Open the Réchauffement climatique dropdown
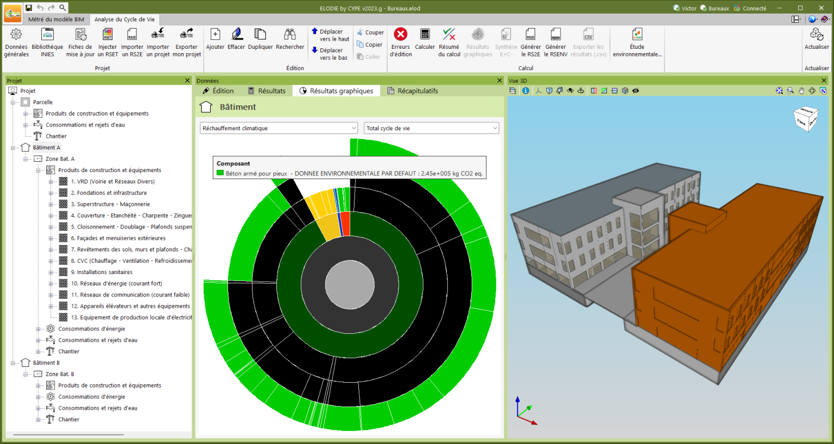The height and width of the screenshot is (444, 834). pyautogui.click(x=279, y=128)
